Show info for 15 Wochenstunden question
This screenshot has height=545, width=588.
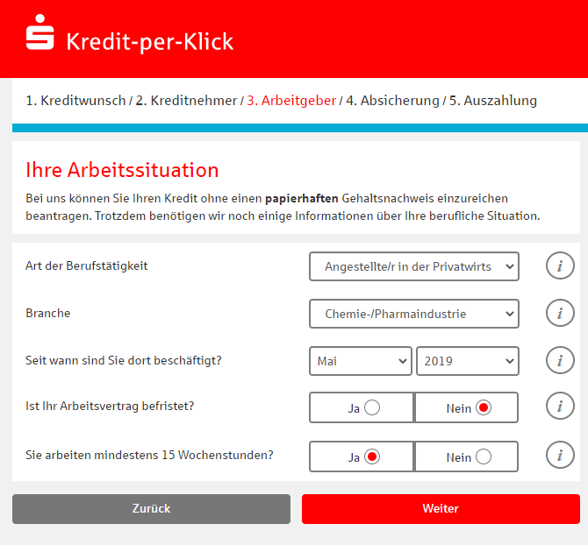pos(559,456)
